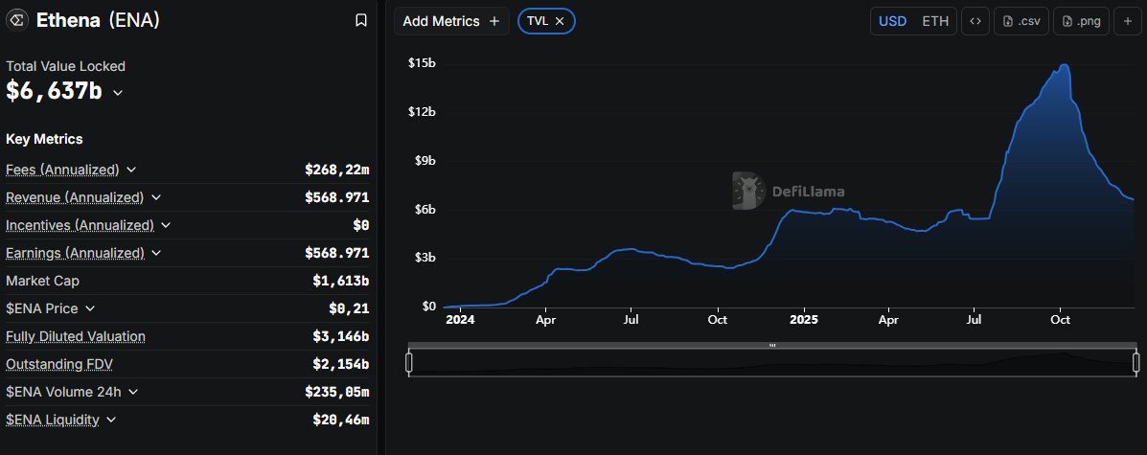Click the Market Cap label
Screen dimensions: 1147x455
pos(42,281)
